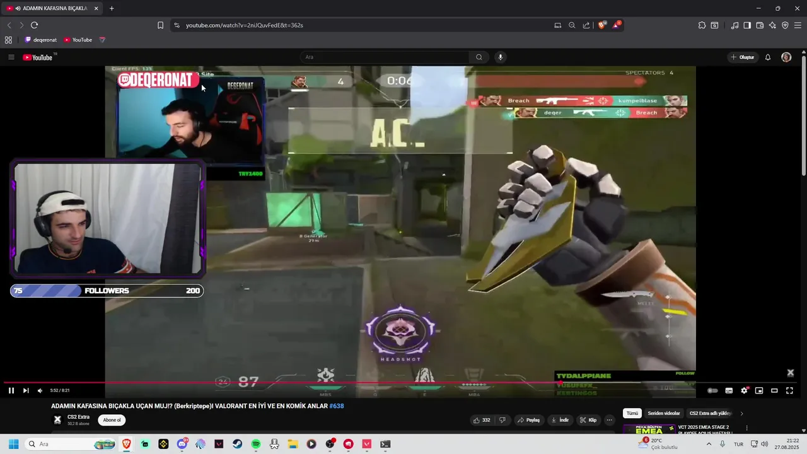Open the media control music-note icon
The height and width of the screenshot is (454, 807).
[734, 25]
